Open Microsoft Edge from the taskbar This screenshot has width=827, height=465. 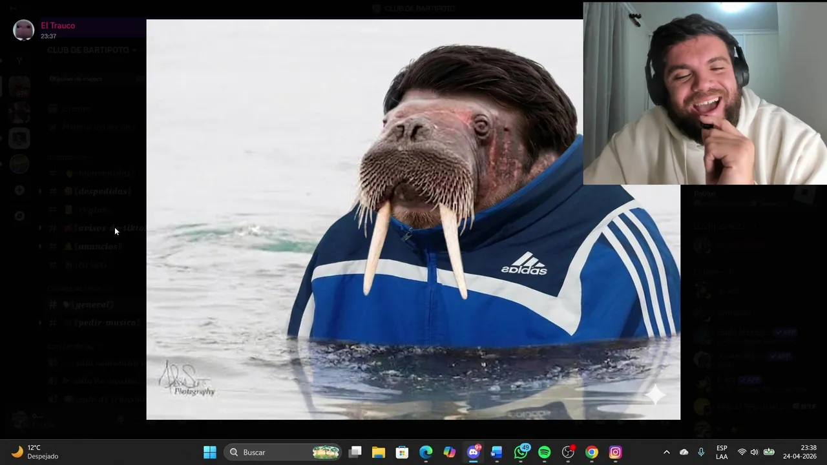(426, 452)
